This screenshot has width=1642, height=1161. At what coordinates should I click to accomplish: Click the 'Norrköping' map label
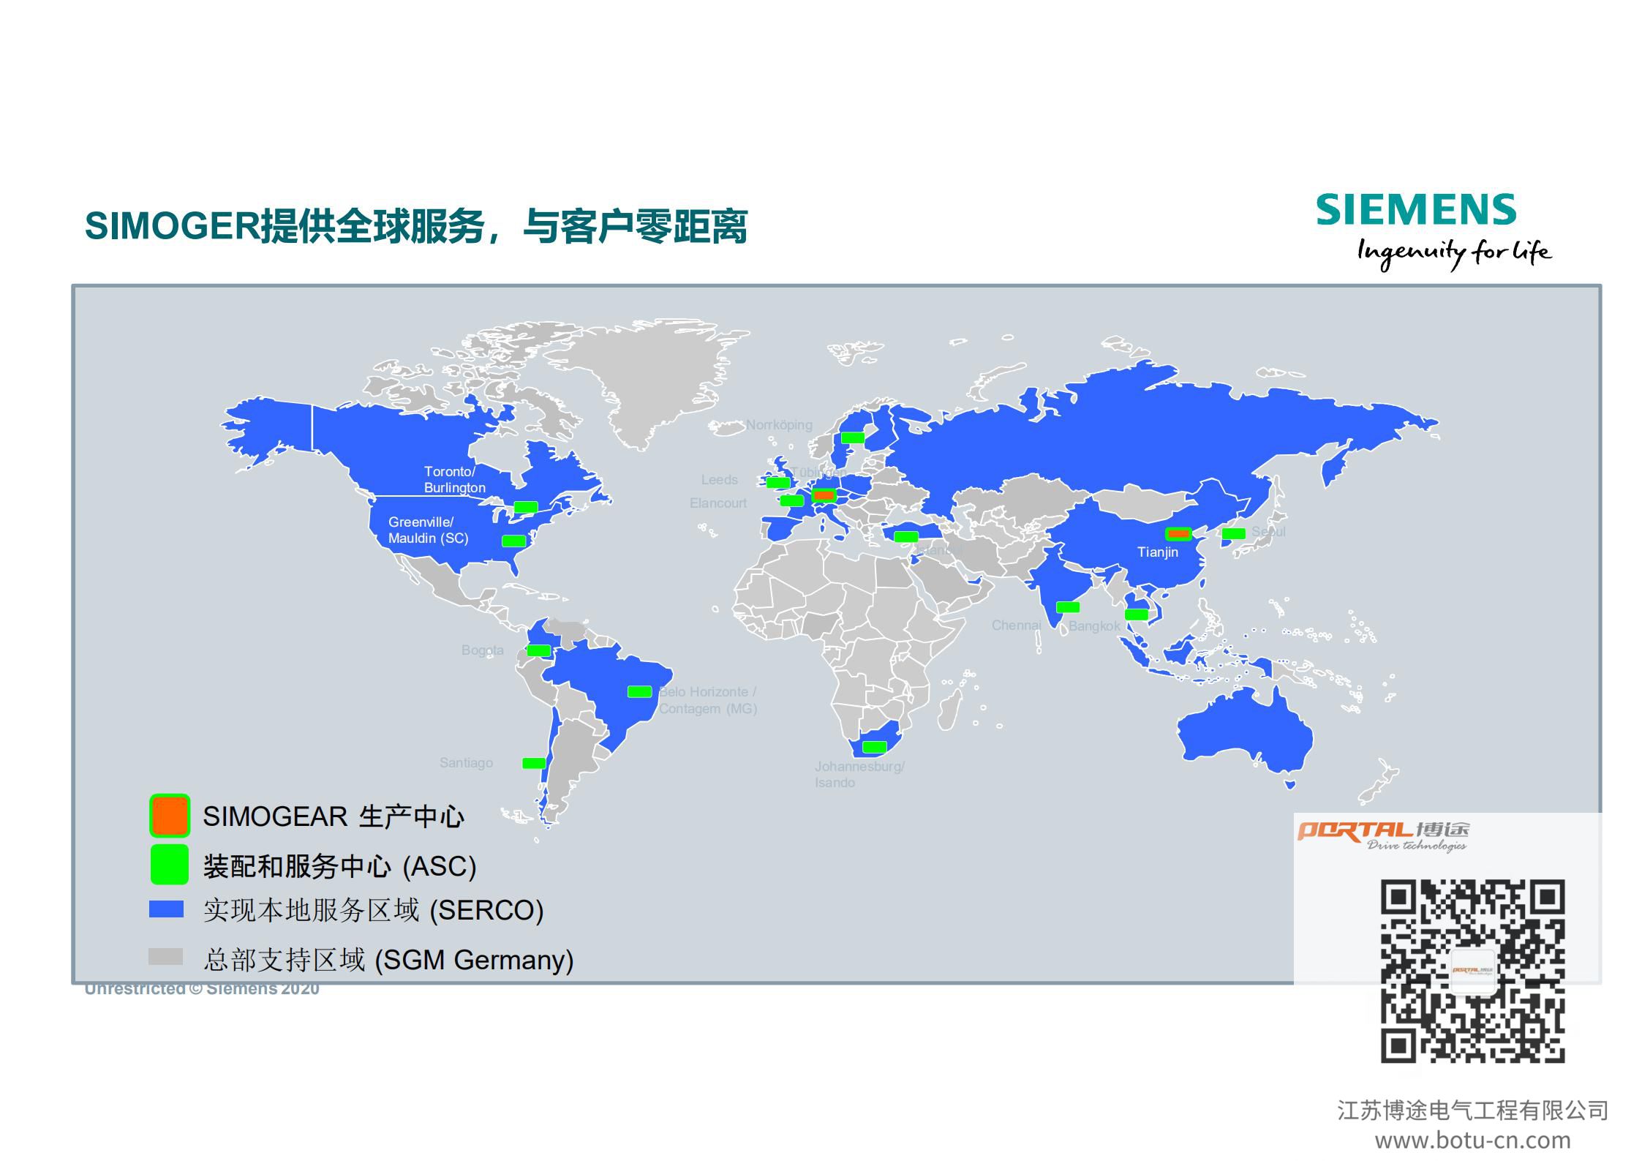[779, 425]
